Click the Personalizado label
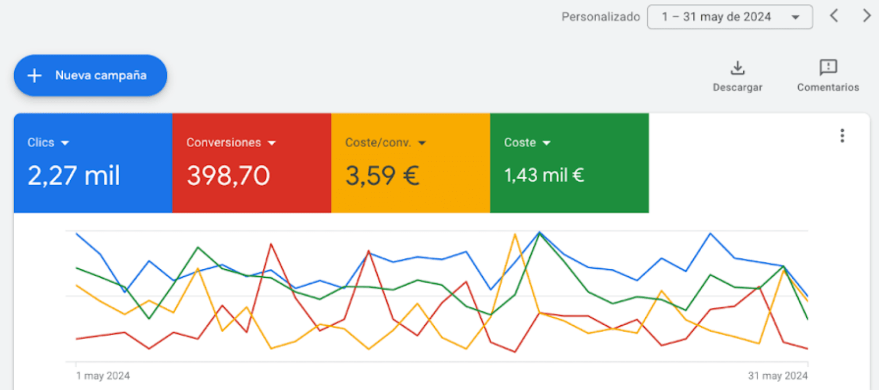 (x=600, y=17)
